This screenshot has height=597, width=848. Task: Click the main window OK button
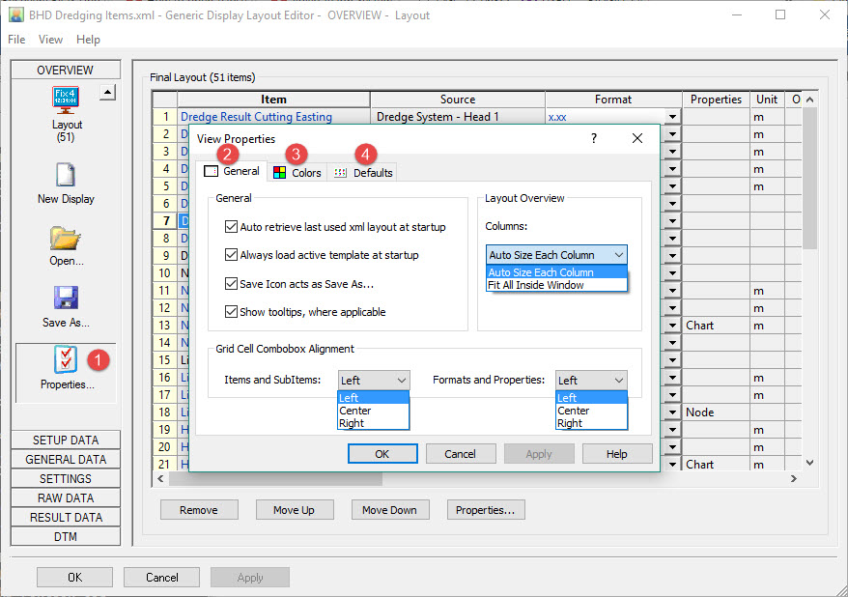(74, 577)
